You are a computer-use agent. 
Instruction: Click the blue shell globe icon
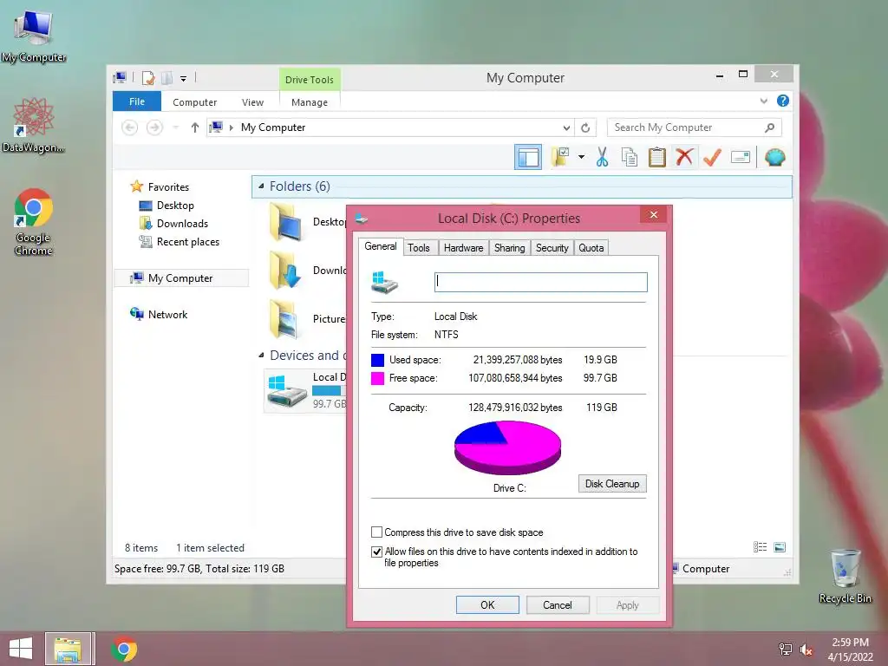point(774,157)
